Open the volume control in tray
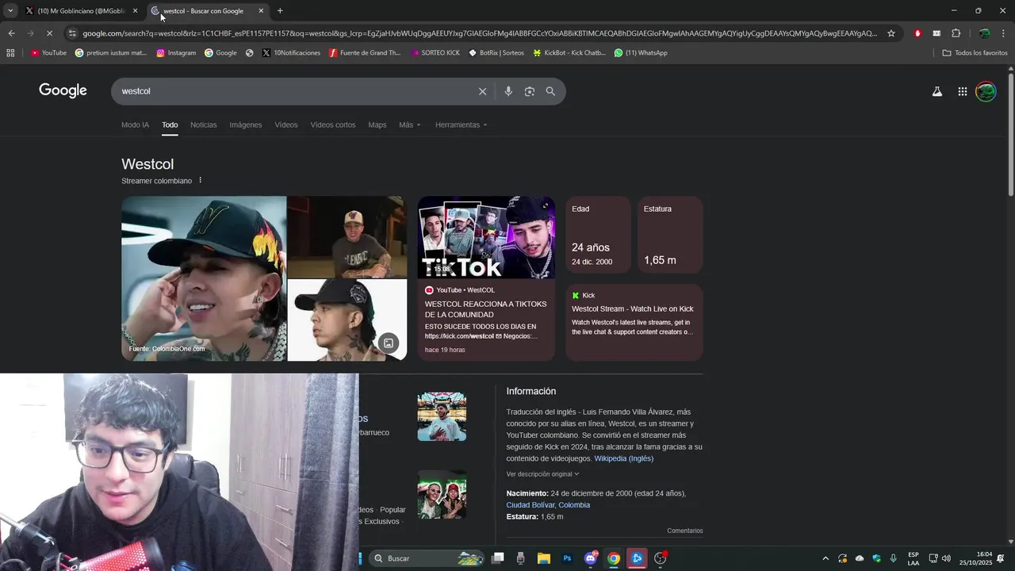 (x=946, y=558)
